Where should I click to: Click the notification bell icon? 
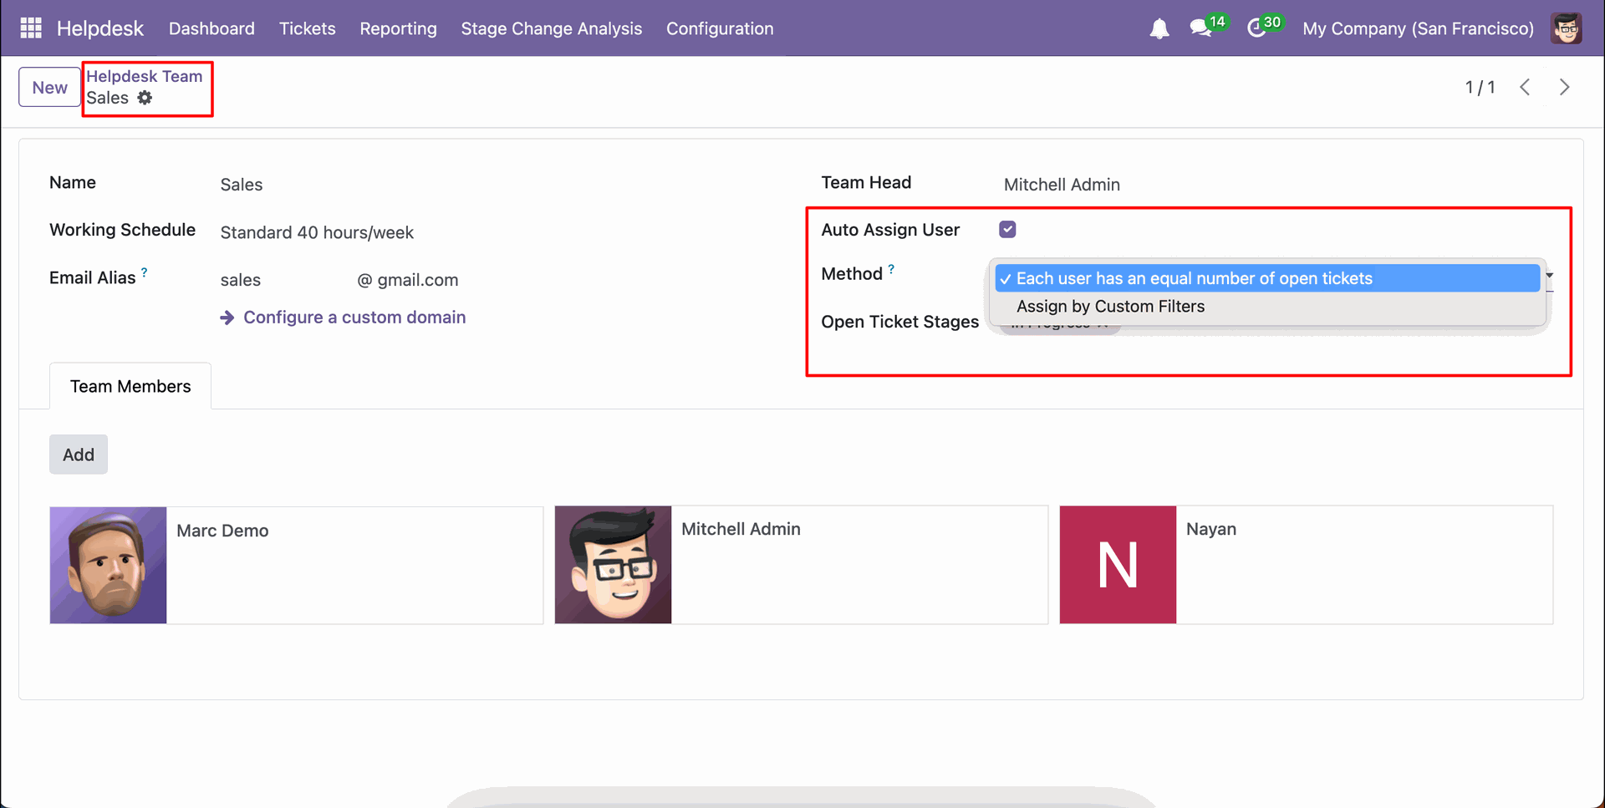1159,29
